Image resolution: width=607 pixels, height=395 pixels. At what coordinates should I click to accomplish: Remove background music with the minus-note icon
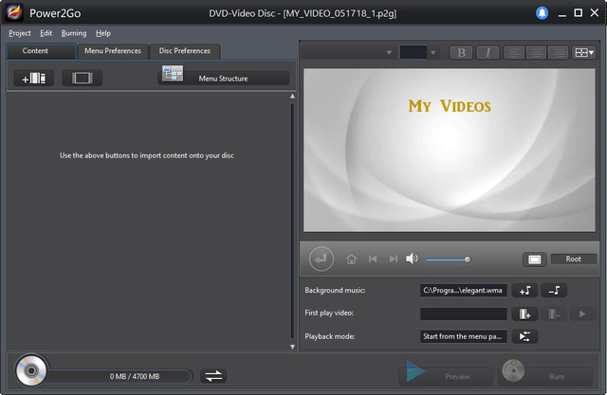coord(554,290)
